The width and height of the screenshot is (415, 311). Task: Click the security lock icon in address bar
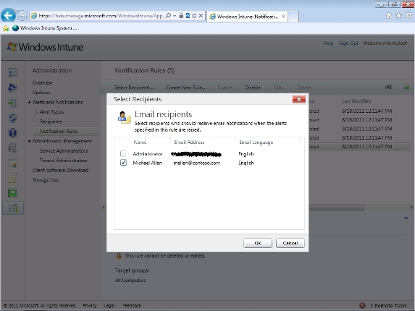181,16
